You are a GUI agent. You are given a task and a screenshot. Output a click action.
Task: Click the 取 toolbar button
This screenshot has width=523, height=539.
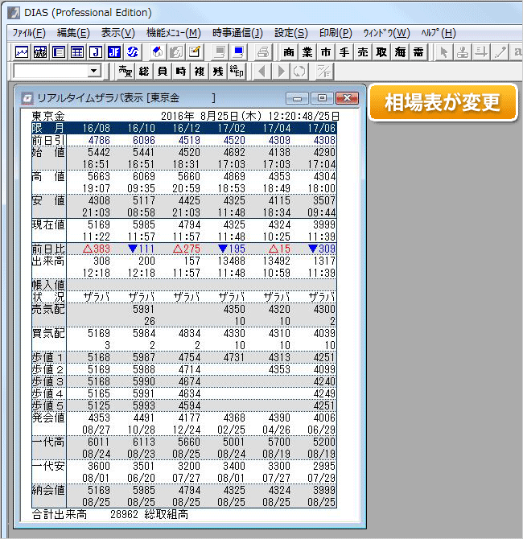381,52
